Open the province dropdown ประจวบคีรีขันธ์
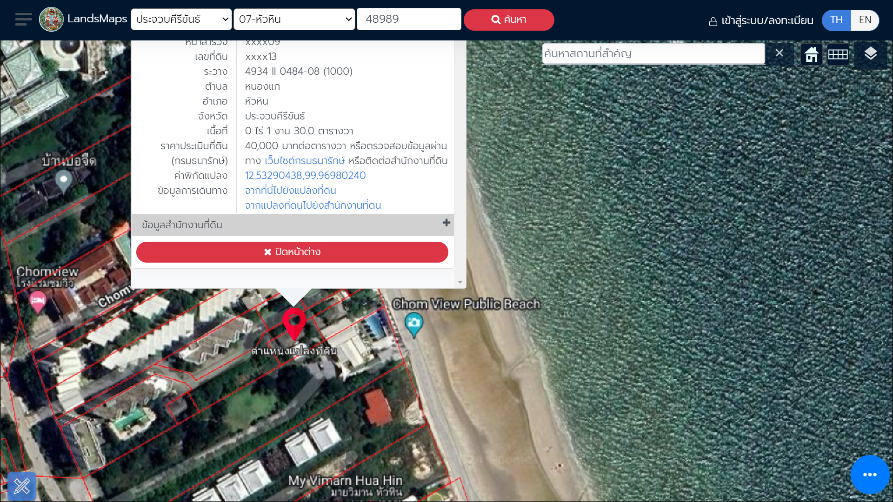Viewport: 893px width, 502px height. coord(181,20)
